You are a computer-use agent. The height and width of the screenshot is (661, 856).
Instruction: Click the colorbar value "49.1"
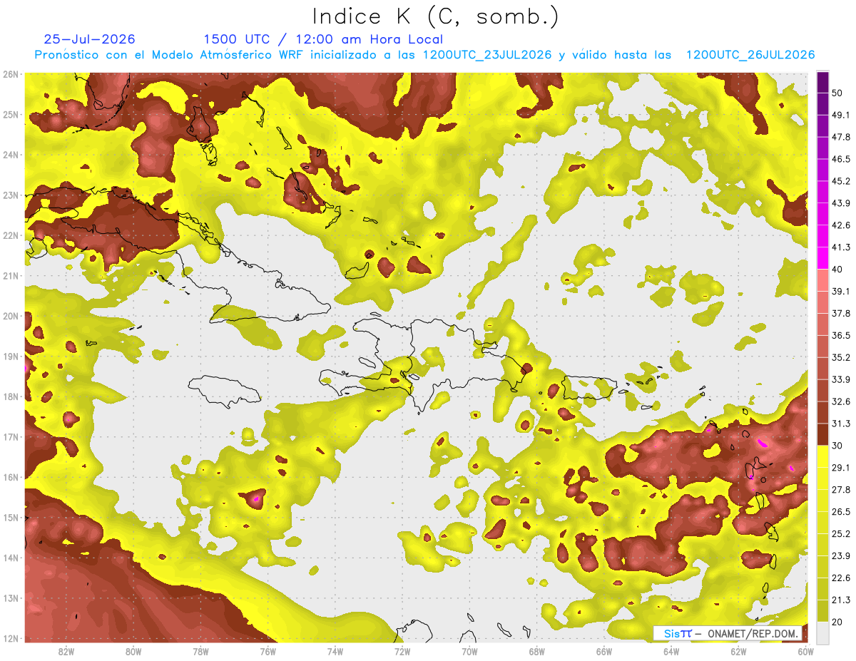click(x=840, y=115)
